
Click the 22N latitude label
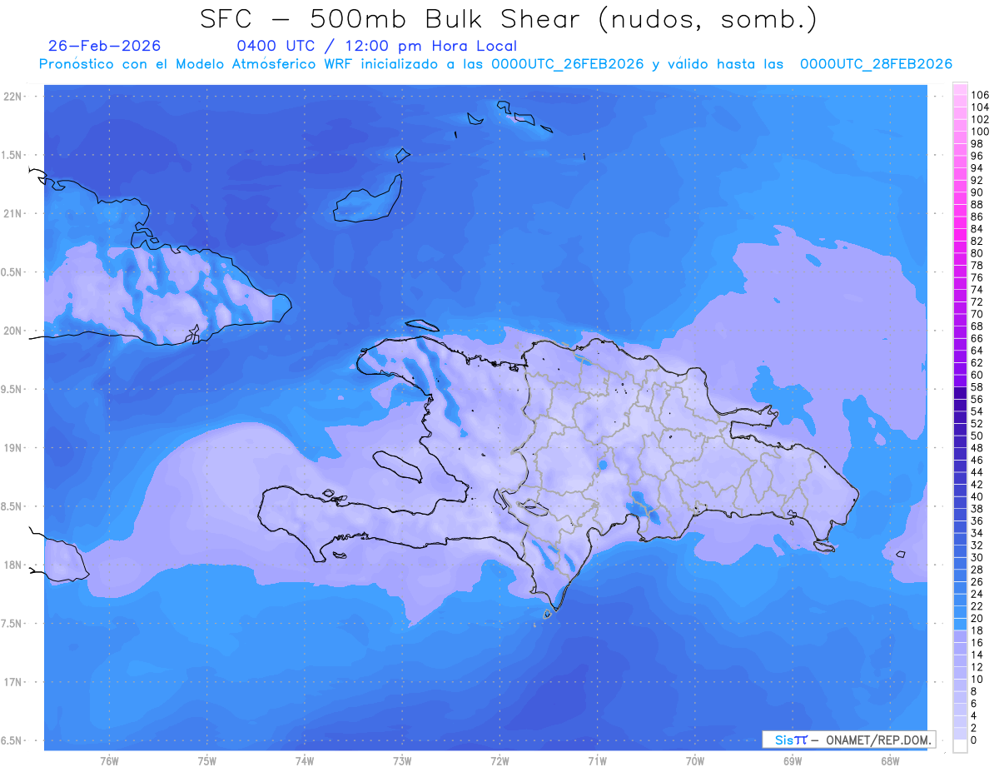pos(12,97)
